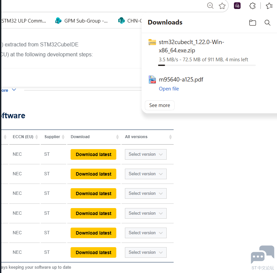Screen dimensions: 277x273
Task: Open the ST forum chat bubble icon
Action: coord(262,254)
